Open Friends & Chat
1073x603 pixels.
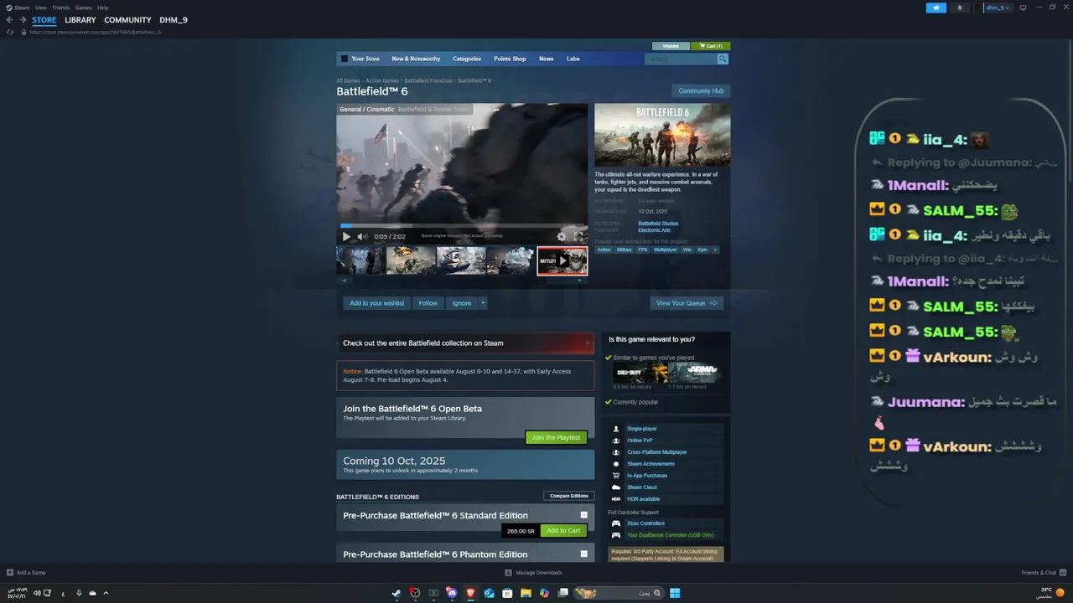pyautogui.click(x=1044, y=573)
